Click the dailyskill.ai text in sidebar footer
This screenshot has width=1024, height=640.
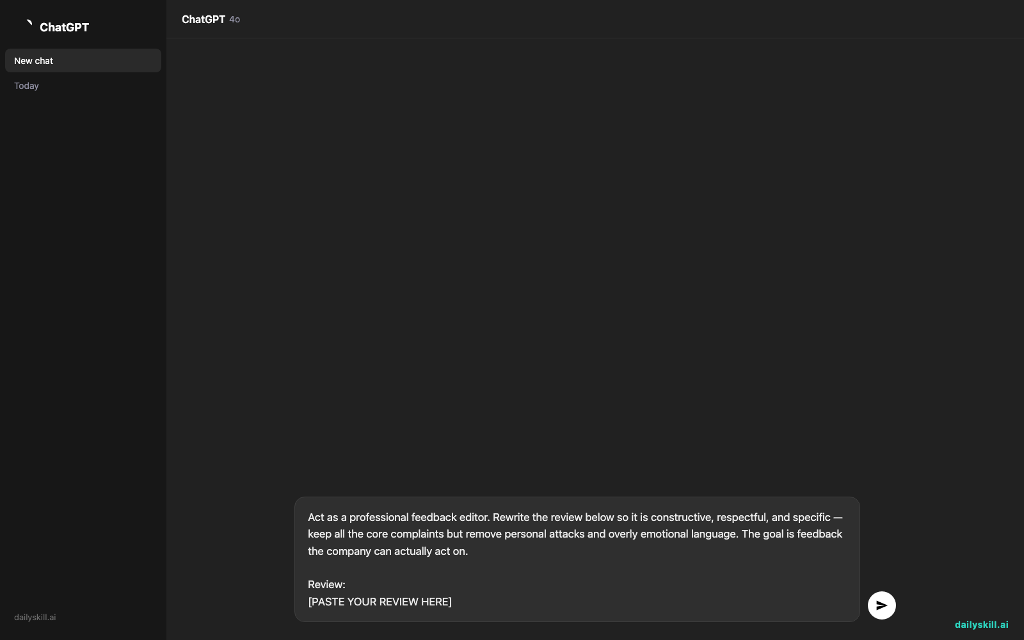35,618
